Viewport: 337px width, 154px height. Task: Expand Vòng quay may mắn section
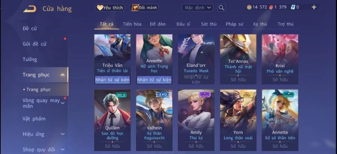click(x=63, y=103)
